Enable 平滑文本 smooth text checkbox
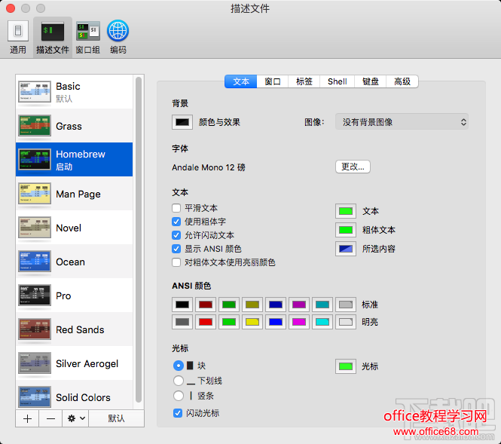Image resolution: width=501 pixels, height=444 pixels. click(x=177, y=208)
